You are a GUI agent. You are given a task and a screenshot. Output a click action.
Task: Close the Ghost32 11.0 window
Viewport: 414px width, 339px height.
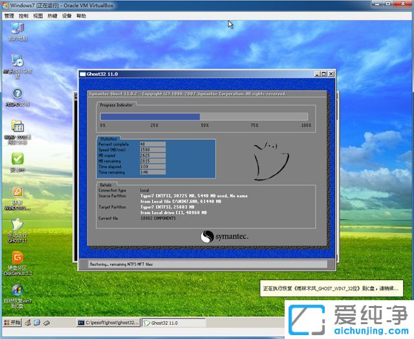331,74
